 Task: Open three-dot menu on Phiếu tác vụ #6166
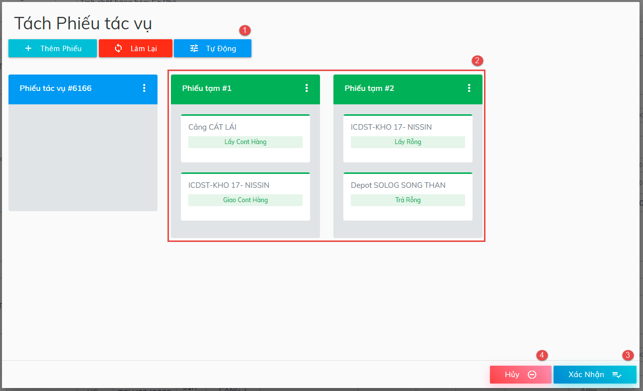click(x=144, y=88)
